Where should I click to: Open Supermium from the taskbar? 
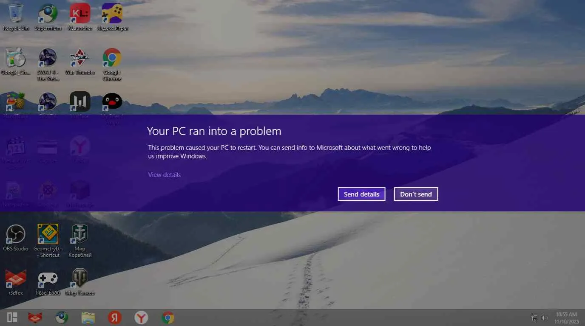[x=62, y=318]
